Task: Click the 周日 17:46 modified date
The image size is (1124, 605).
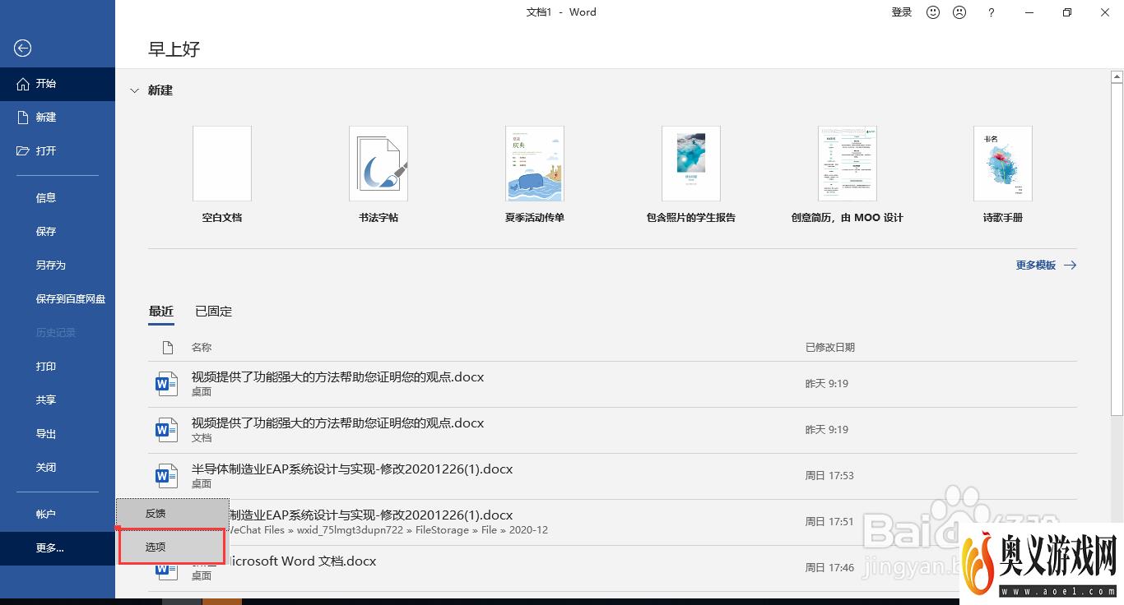Action: pos(829,568)
